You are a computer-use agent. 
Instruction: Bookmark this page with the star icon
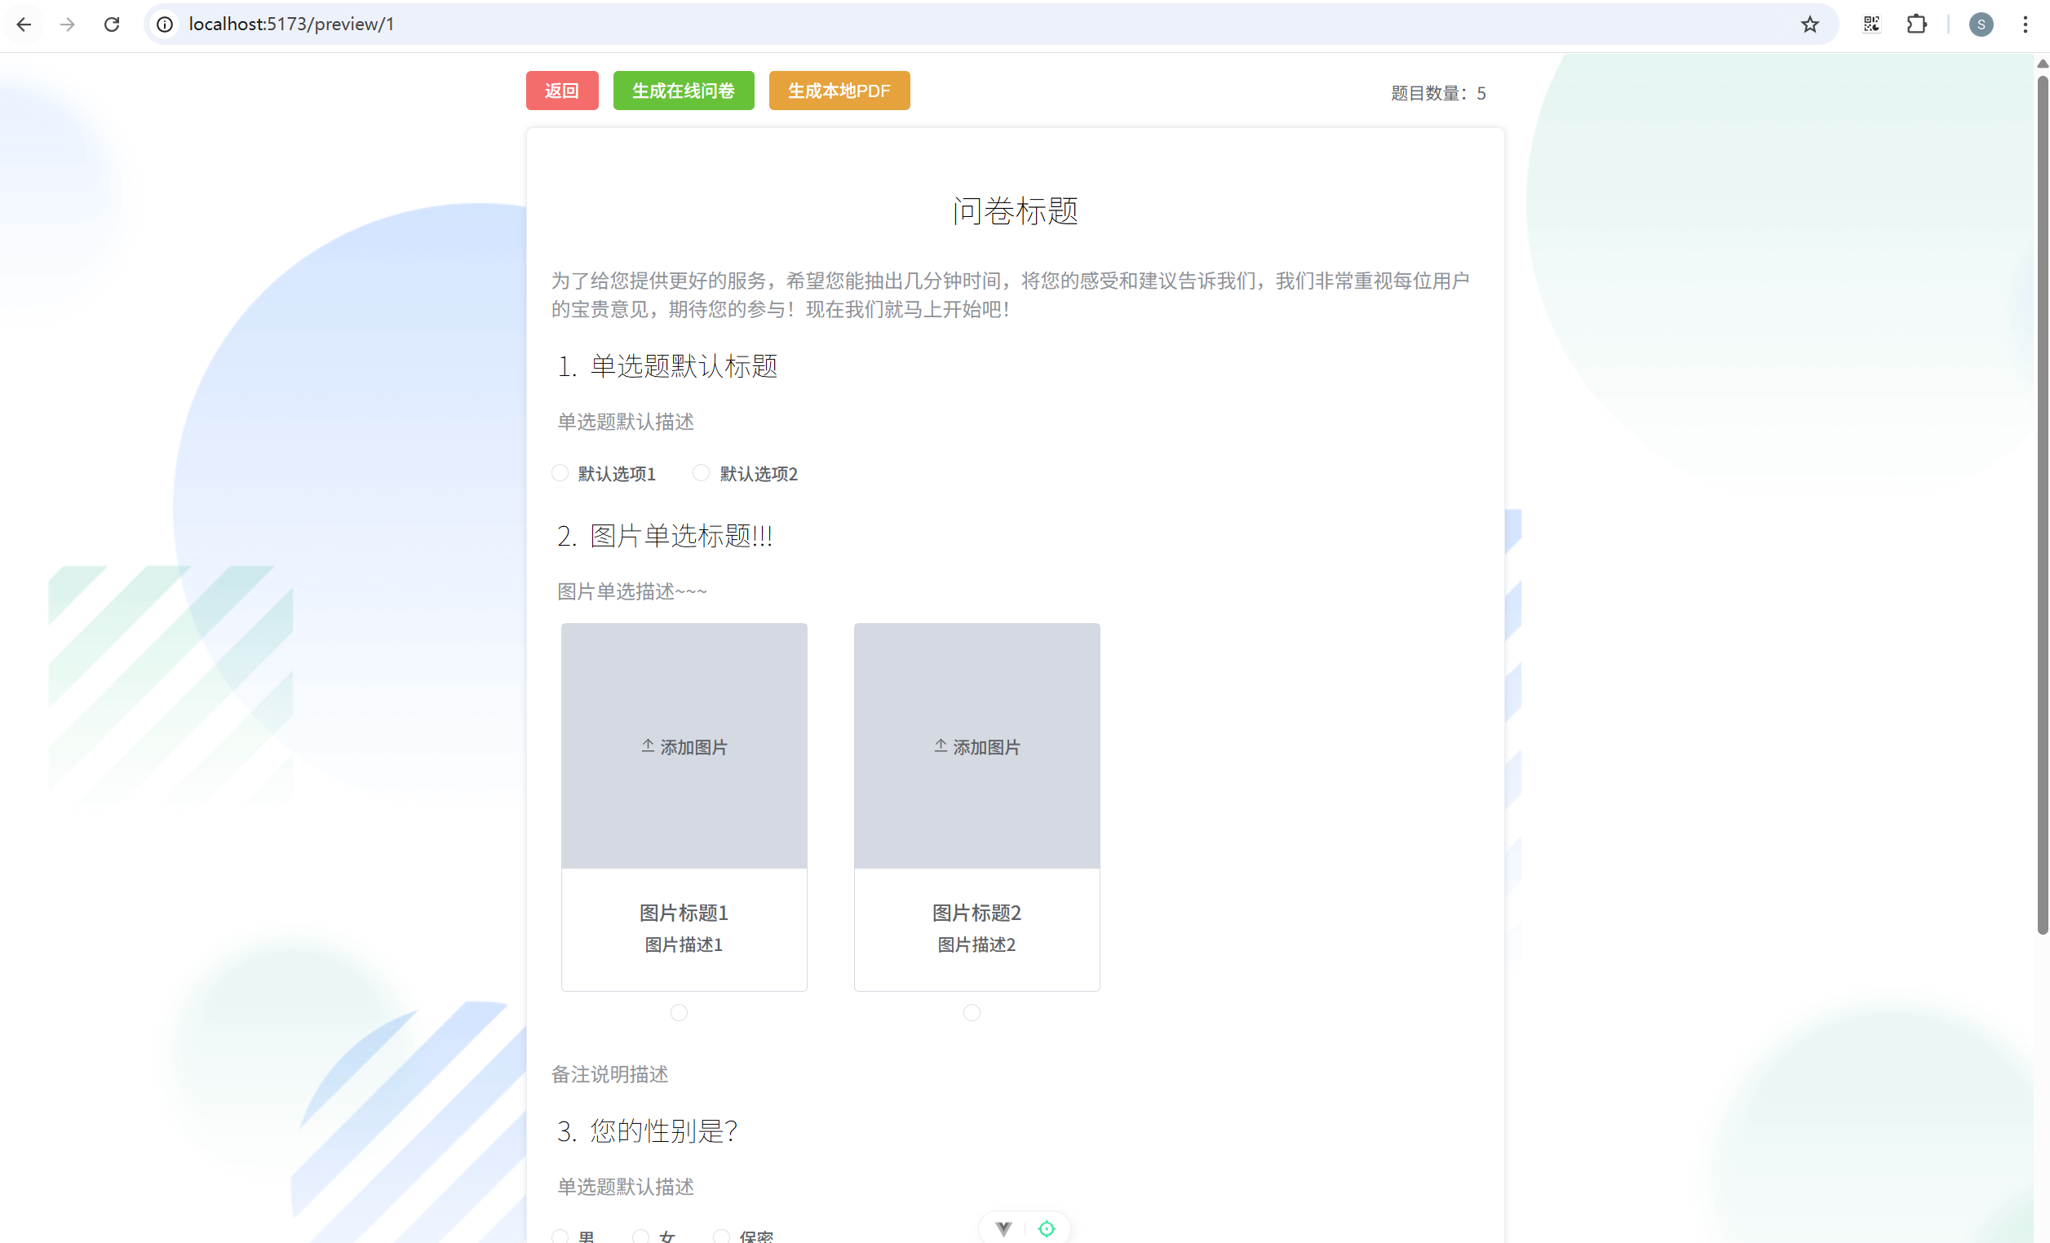pyautogui.click(x=1809, y=24)
